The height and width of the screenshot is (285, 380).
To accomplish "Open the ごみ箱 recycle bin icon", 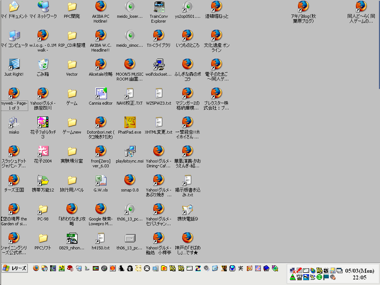I will pyautogui.click(x=43, y=65).
